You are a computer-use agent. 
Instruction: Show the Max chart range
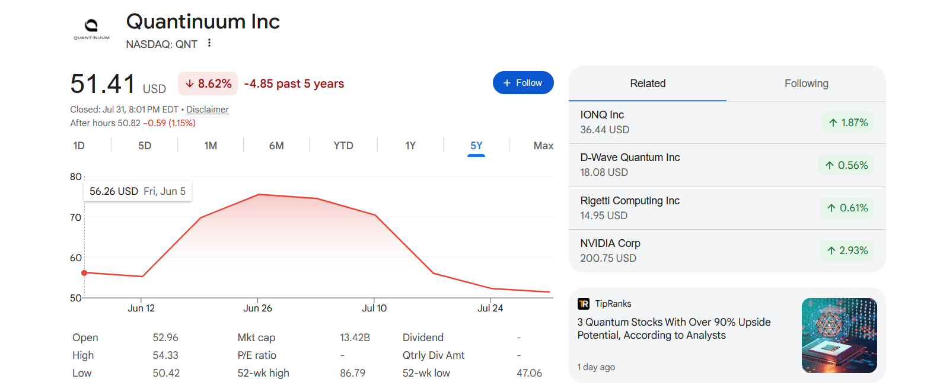[543, 146]
